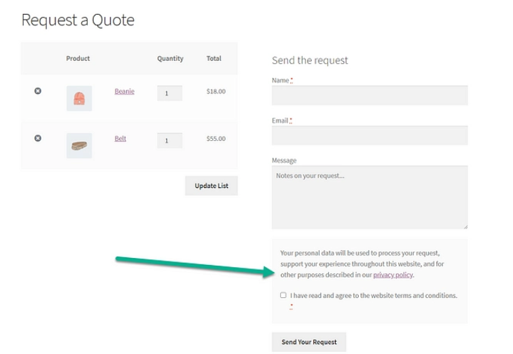
Task: Focus the Belt quantity field
Action: [169, 140]
